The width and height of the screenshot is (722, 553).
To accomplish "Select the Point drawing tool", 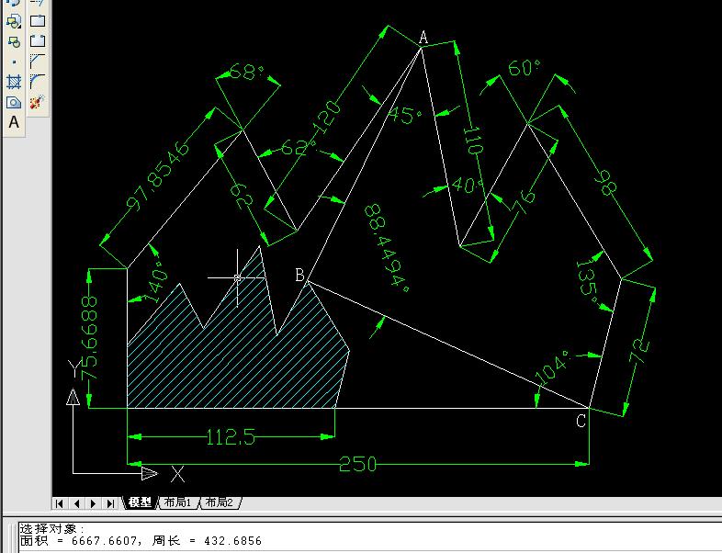I will point(14,62).
